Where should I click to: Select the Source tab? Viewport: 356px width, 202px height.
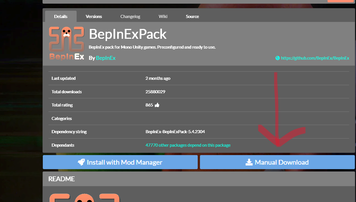tap(192, 17)
